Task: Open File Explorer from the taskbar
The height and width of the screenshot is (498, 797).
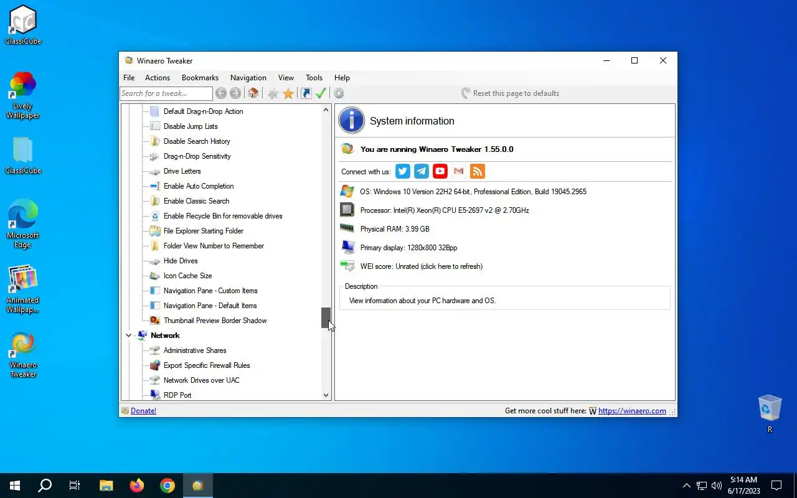Action: [x=106, y=486]
